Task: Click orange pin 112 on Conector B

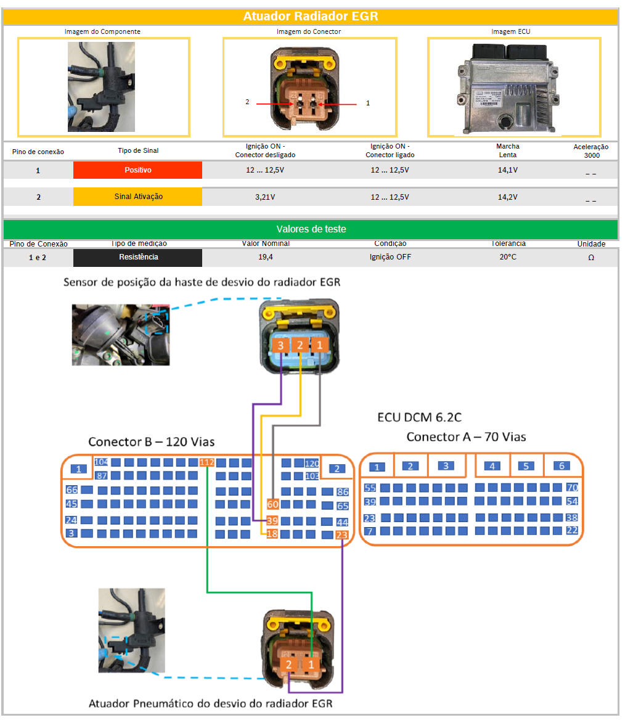Action: pos(206,462)
